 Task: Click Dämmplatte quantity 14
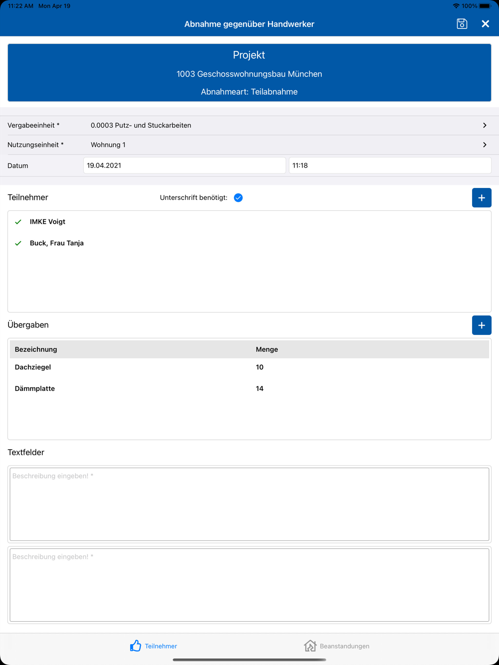(259, 389)
